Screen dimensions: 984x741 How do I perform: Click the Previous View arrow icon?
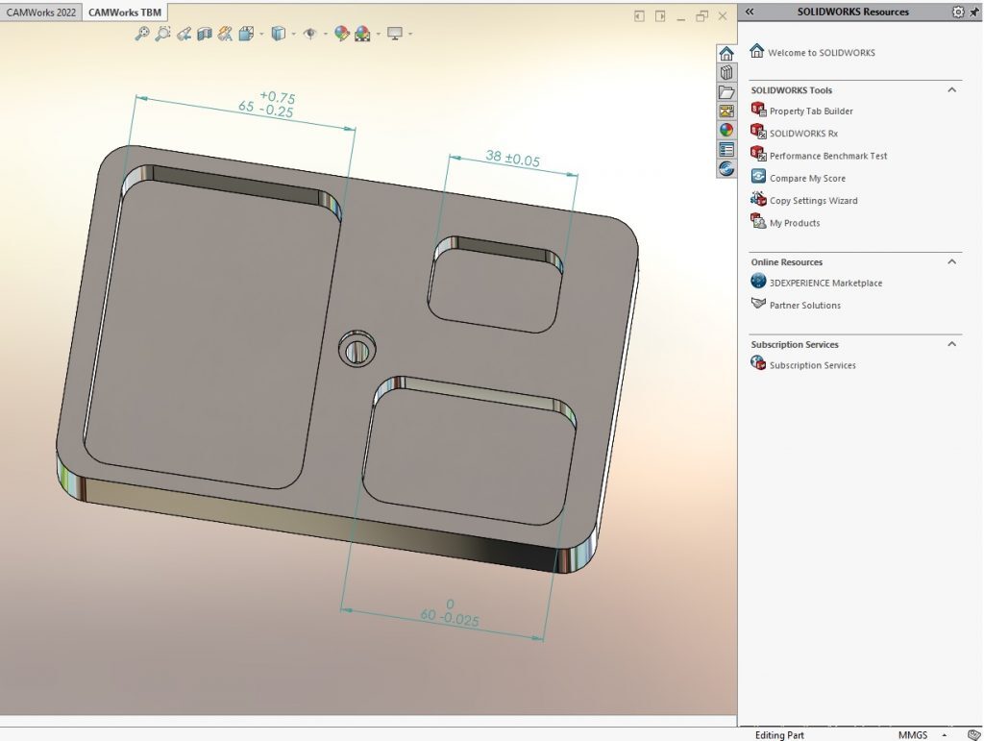click(184, 32)
